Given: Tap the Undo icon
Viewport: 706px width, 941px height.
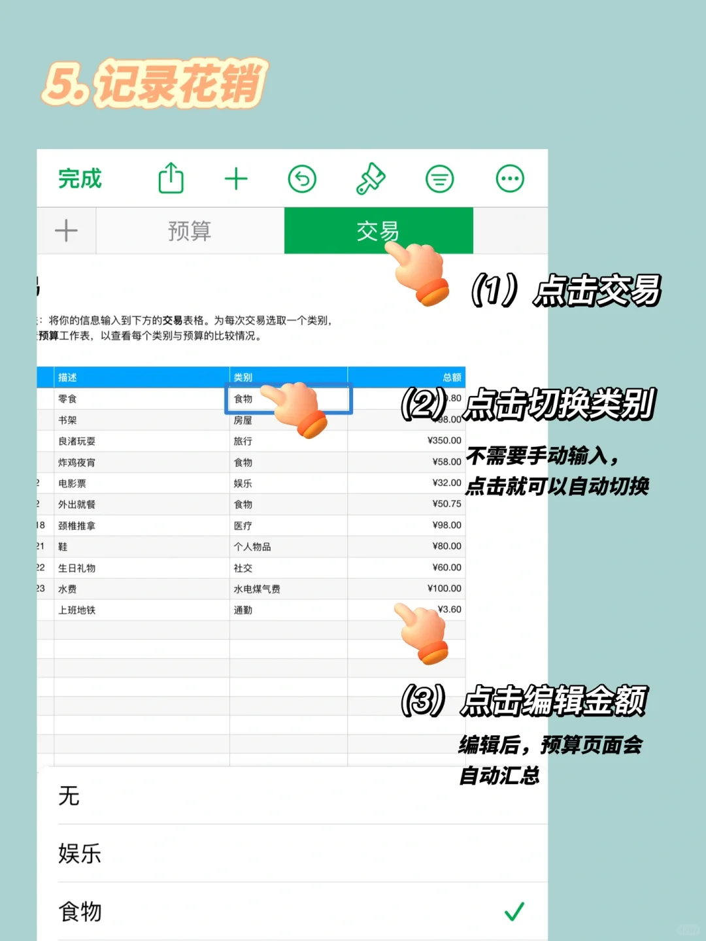Looking at the screenshot, I should [x=303, y=178].
